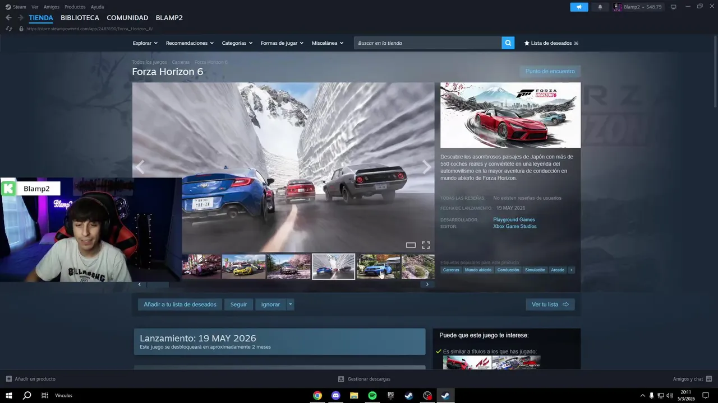Image resolution: width=718 pixels, height=403 pixels.
Task: Go forward with the navigation arrow
Action: 21,18
